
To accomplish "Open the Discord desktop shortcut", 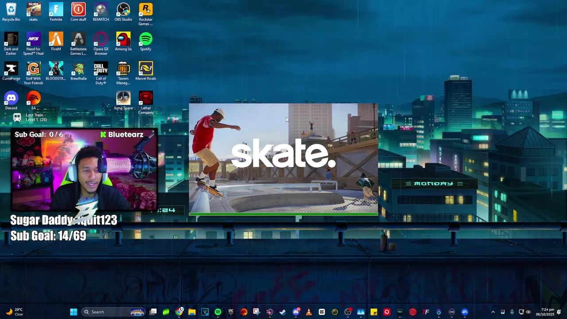I will (11, 101).
